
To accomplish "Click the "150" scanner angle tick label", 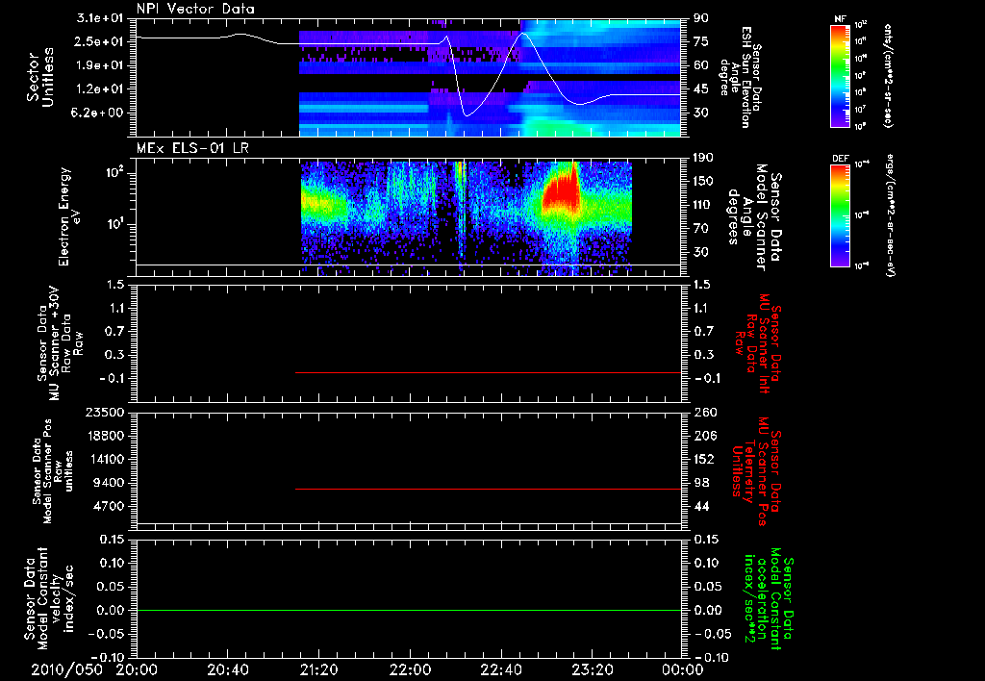I will (703, 181).
